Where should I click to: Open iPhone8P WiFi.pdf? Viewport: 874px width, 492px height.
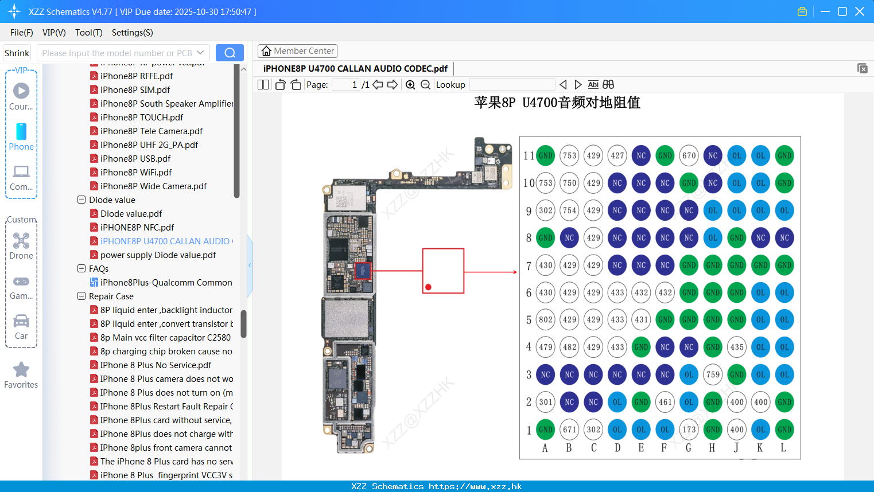136,172
